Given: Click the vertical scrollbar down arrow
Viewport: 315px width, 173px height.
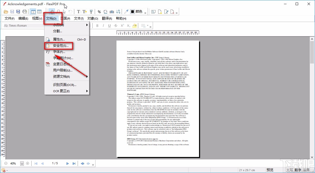Looking at the screenshot, I should 312,157.
